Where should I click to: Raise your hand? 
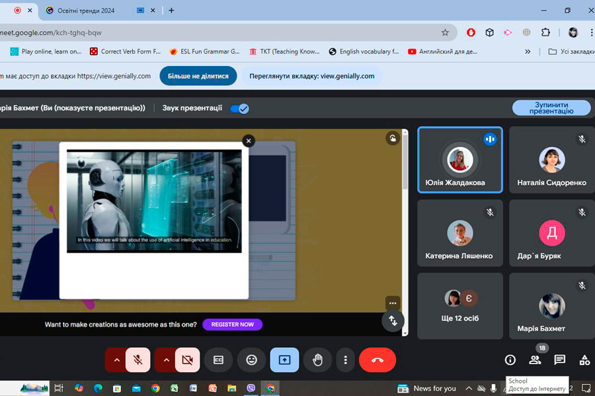(317, 360)
